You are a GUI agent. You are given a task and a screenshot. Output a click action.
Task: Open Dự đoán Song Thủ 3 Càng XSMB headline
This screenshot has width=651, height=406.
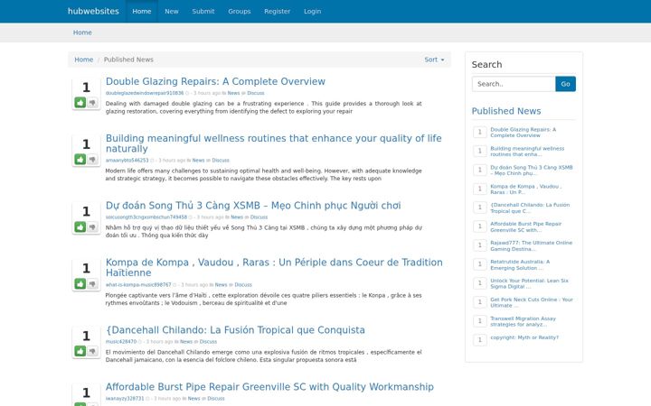(x=253, y=206)
